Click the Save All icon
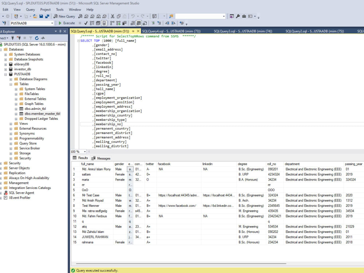This screenshot has height=273, width=364. pyautogui.click(x=47, y=16)
